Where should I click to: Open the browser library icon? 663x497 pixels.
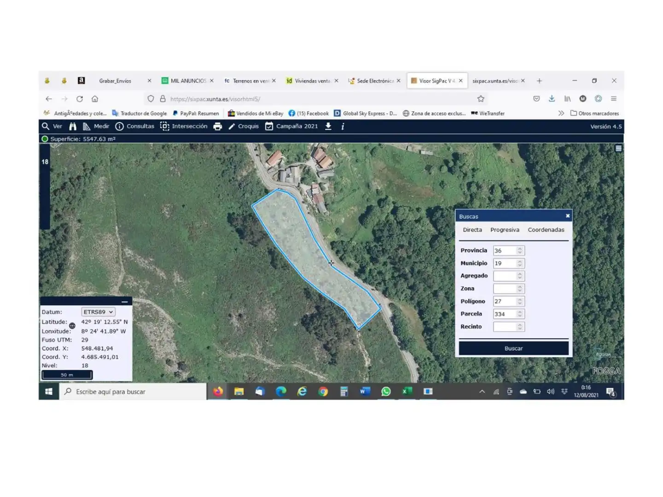click(x=567, y=99)
